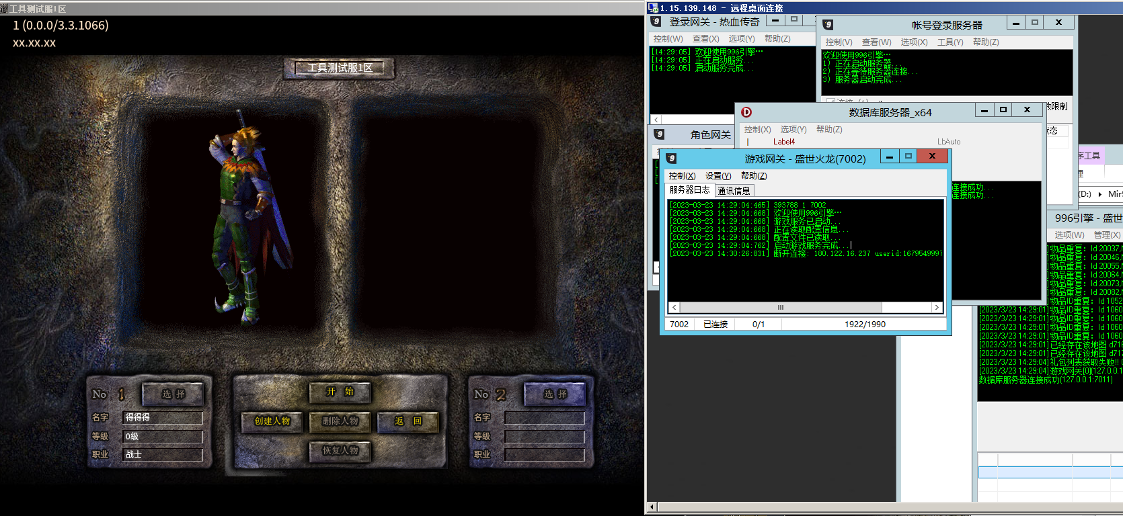The height and width of the screenshot is (516, 1123).
Task: Open 选项(W) menu in 996引擎 window
Action: pos(1069,235)
